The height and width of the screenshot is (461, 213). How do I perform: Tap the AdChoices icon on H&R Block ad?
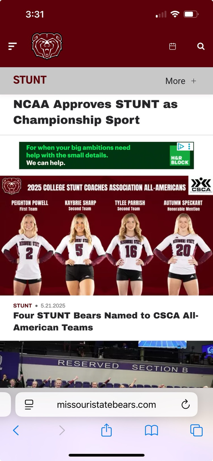(x=181, y=146)
